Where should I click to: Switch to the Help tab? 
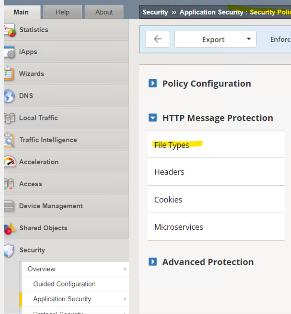62,12
